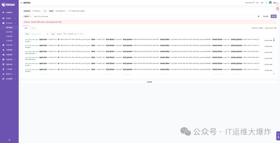
Task: Open the VictoriaMetrics datasource dropdown
Action: 61,11
